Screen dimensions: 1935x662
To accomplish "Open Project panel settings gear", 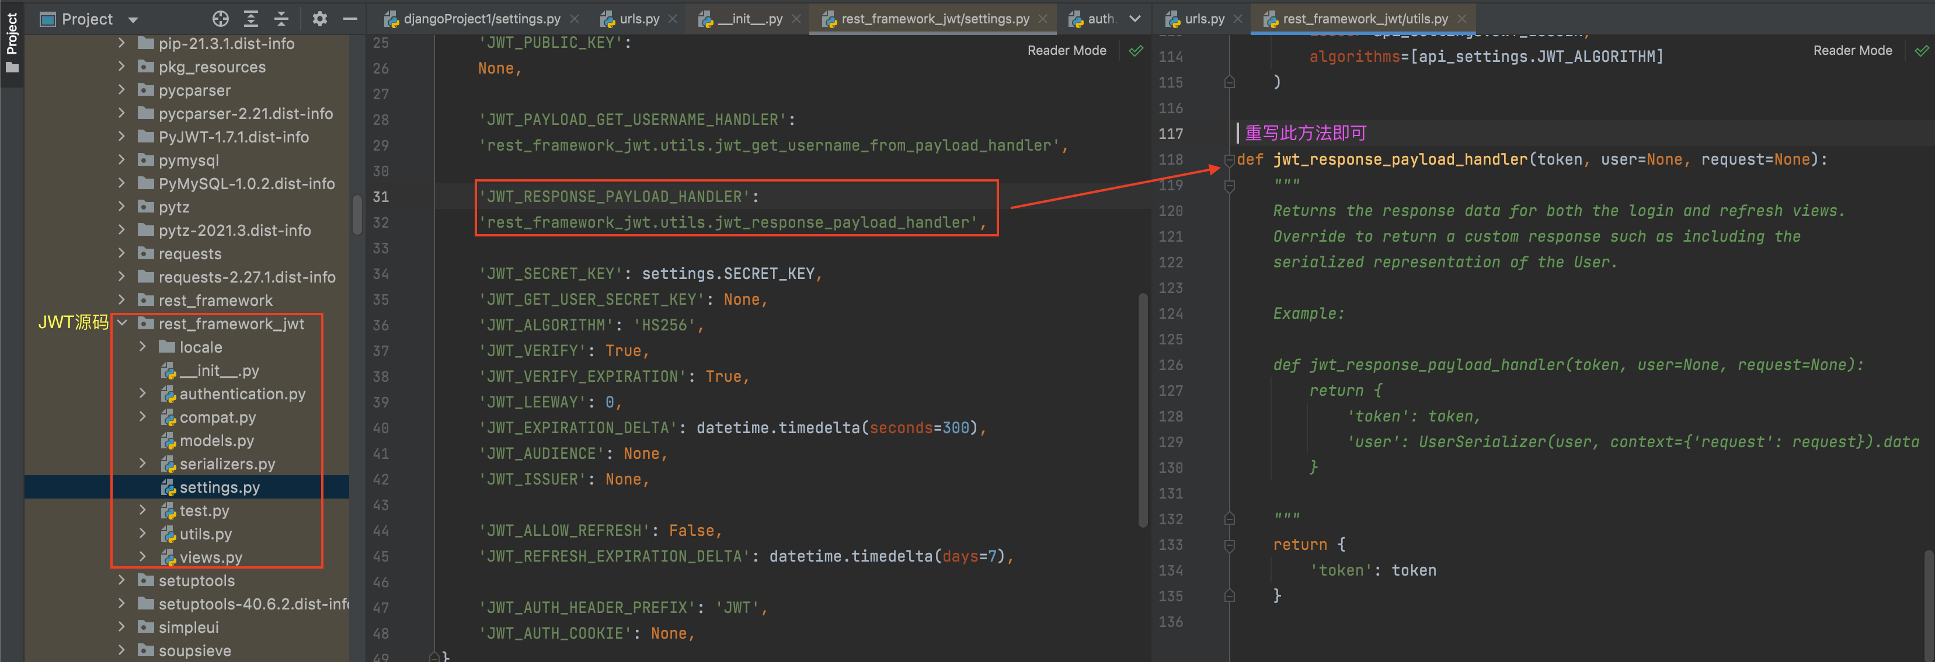I will point(320,19).
